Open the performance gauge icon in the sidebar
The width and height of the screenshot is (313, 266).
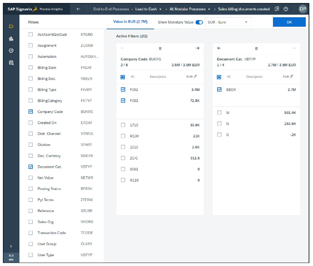[x=11, y=50]
